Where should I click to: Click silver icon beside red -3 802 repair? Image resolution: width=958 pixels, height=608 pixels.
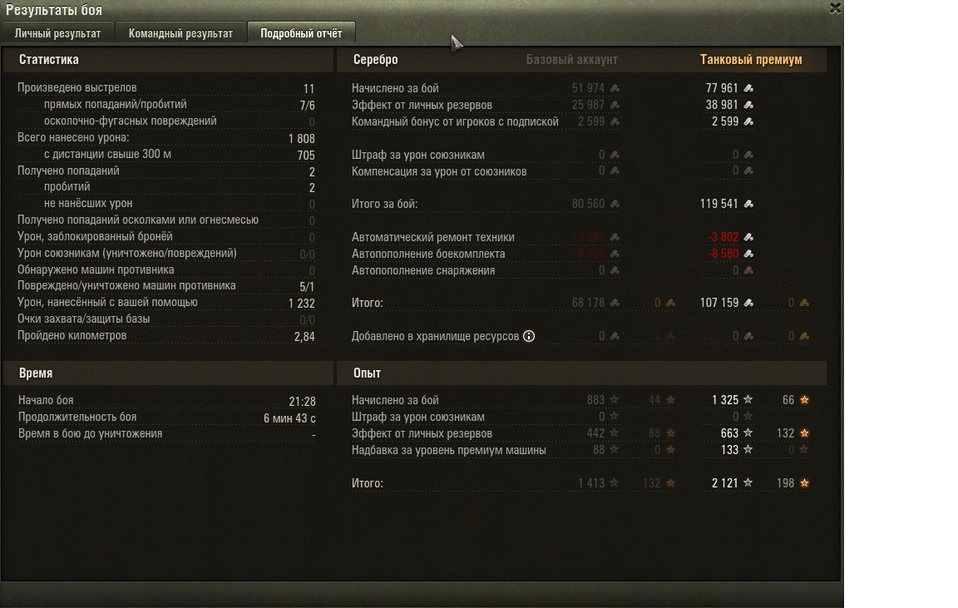748,236
